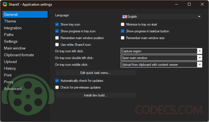Disable Show progress in tray icon
209x122 pixels.
click(x=57, y=31)
